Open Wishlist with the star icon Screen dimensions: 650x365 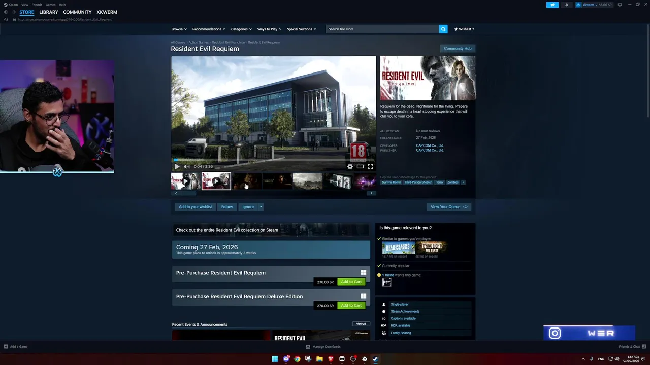464,29
